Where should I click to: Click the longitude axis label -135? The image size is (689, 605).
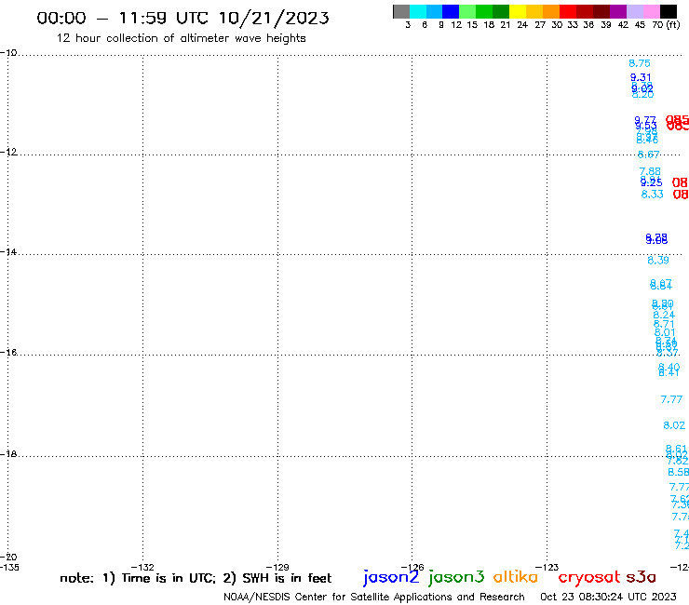(x=9, y=567)
